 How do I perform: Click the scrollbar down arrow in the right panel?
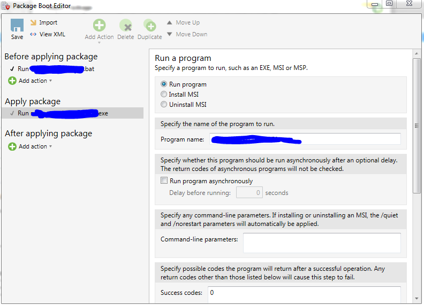tap(417, 299)
